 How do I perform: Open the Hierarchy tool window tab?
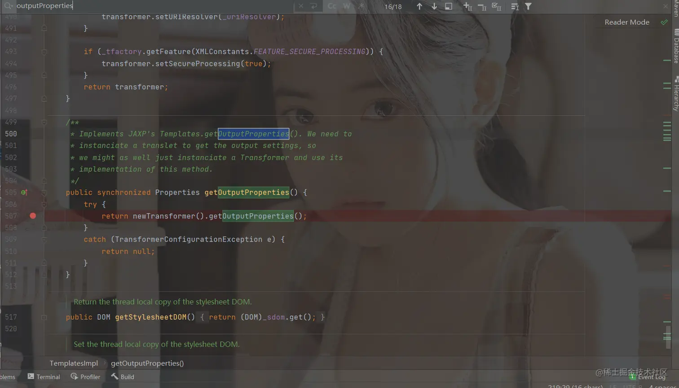[676, 93]
